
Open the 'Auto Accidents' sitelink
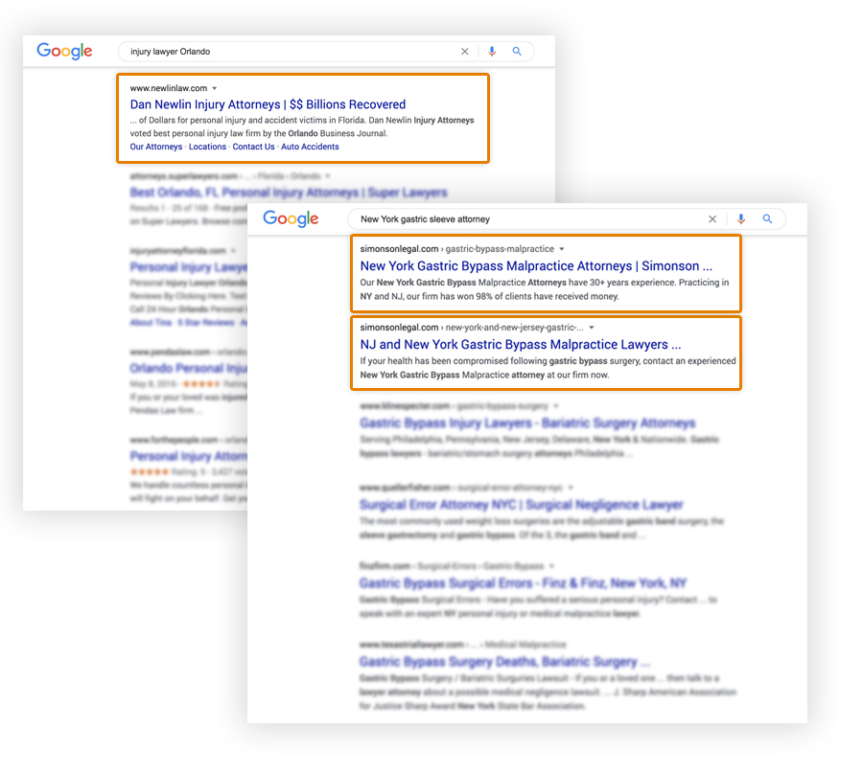310,147
